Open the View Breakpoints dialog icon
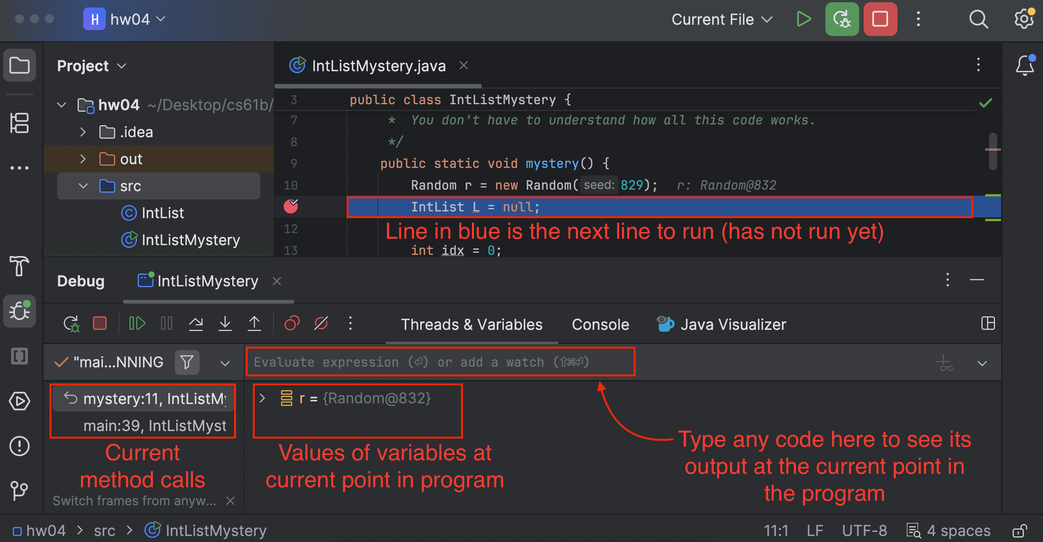This screenshot has height=542, width=1043. click(x=292, y=323)
